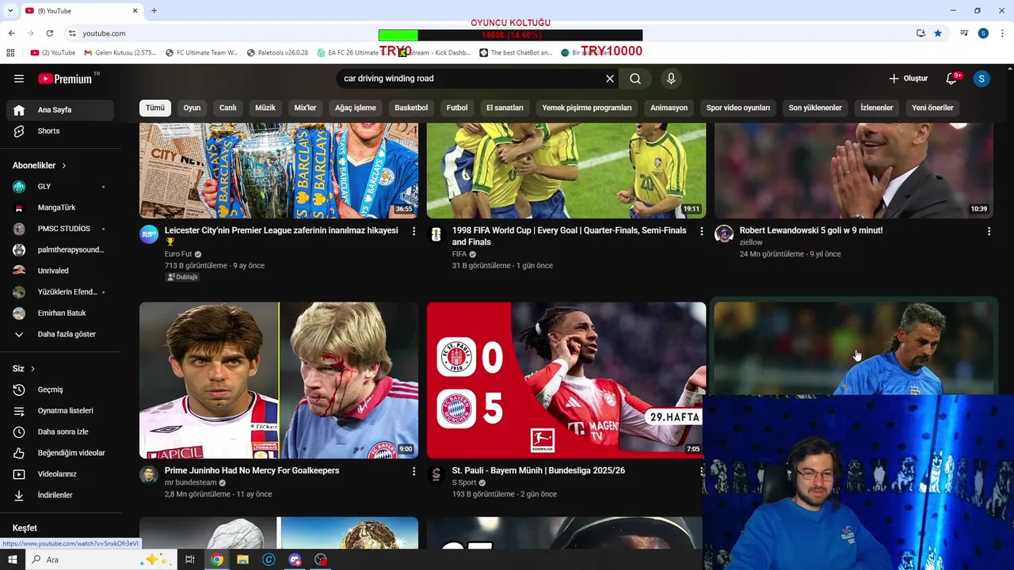Open the account avatar menu in YouTube
This screenshot has width=1014, height=570.
click(982, 78)
